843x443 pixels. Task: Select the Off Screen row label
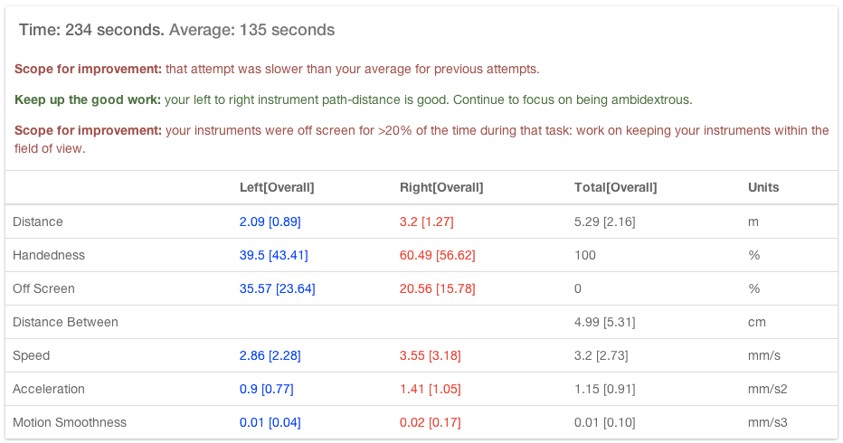(43, 288)
